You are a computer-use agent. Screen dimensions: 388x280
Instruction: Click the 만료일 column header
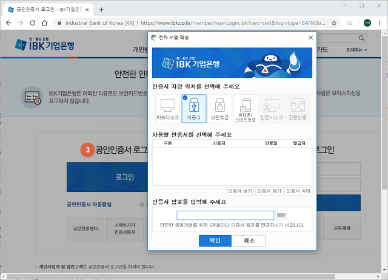(x=271, y=143)
